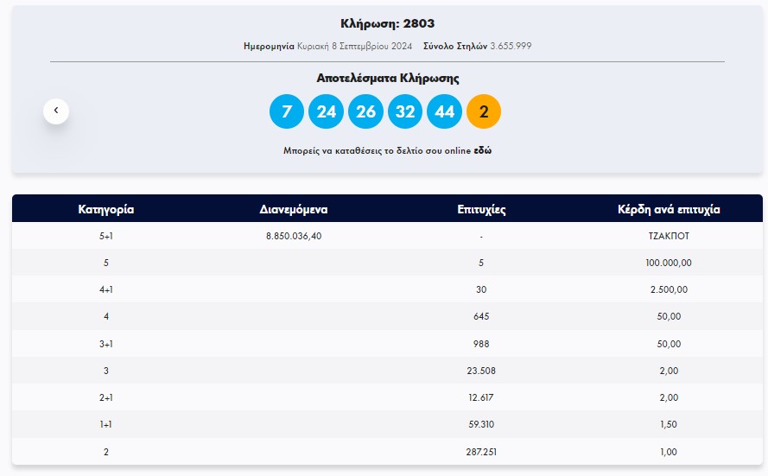The height and width of the screenshot is (476, 768).
Task: Click the prize '1,50'
Action: pos(669,424)
